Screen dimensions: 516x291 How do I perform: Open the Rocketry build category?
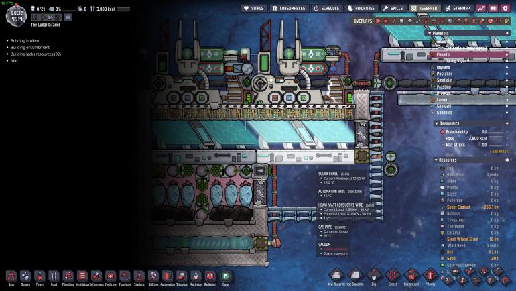[196, 278]
